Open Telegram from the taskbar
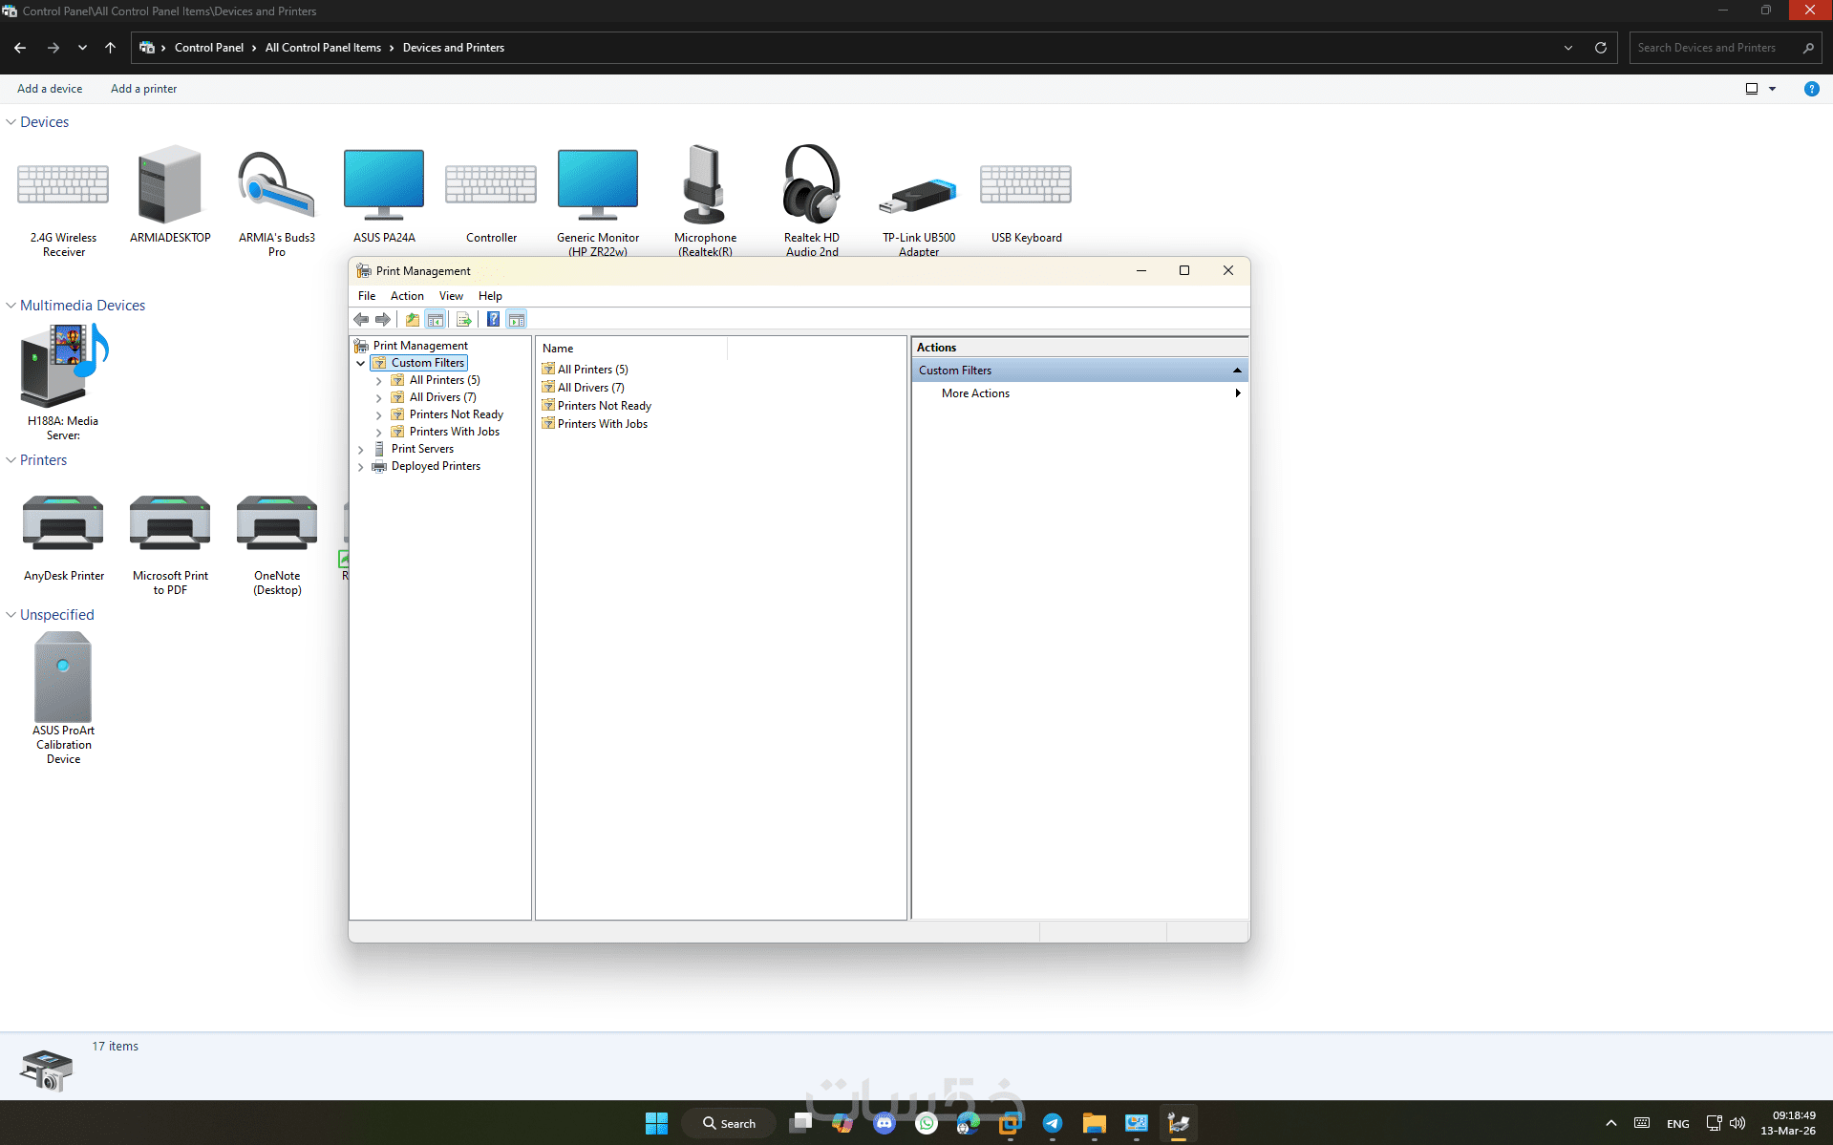The height and width of the screenshot is (1145, 1833). tap(1052, 1123)
